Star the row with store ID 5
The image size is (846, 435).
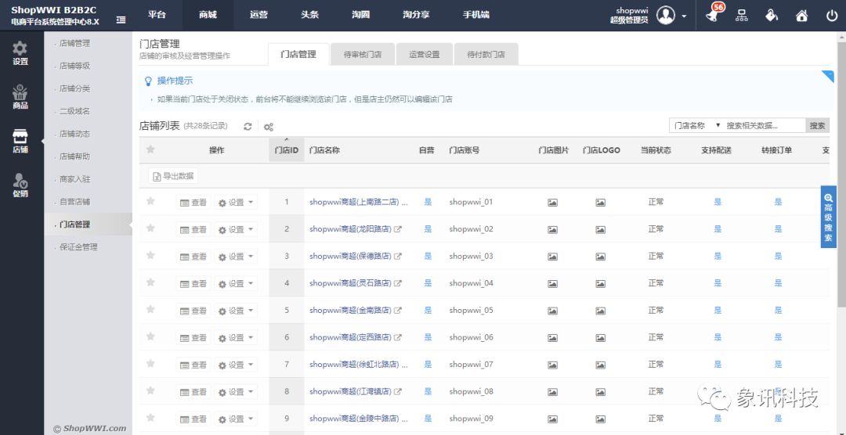tap(150, 309)
